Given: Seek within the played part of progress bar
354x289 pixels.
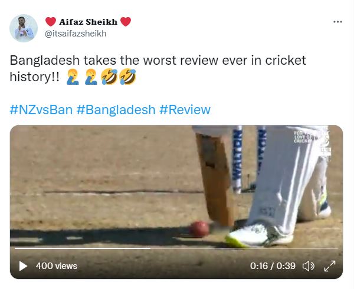Looking at the screenshot, I should [x=83, y=248].
